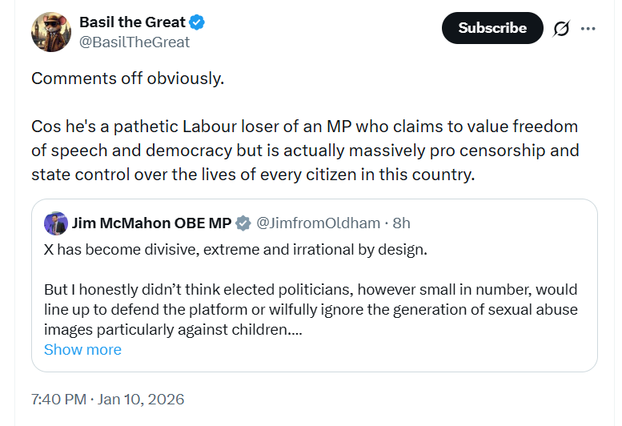Open the three-dot More options menu
Viewport: 622px width, 426px height.
click(x=588, y=29)
